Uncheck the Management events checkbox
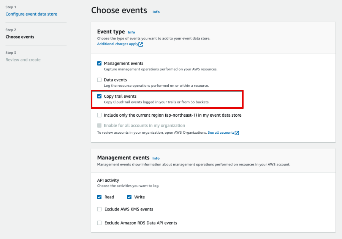 [99, 63]
